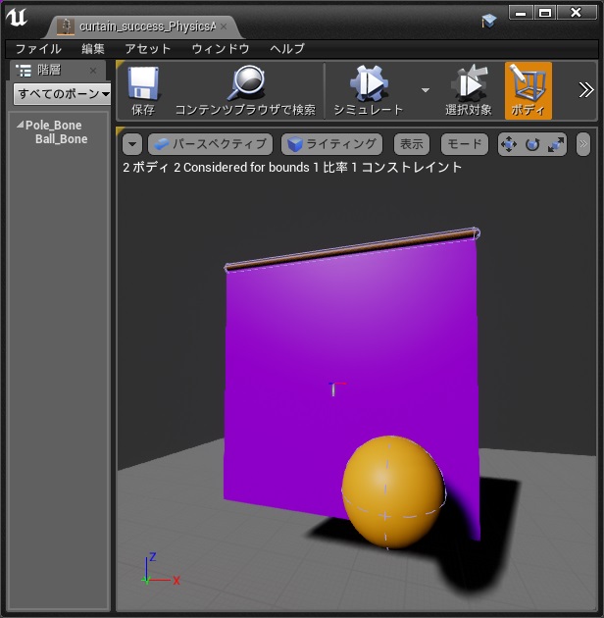Open the 表示 show menu button
This screenshot has height=618, width=604.
412,144
